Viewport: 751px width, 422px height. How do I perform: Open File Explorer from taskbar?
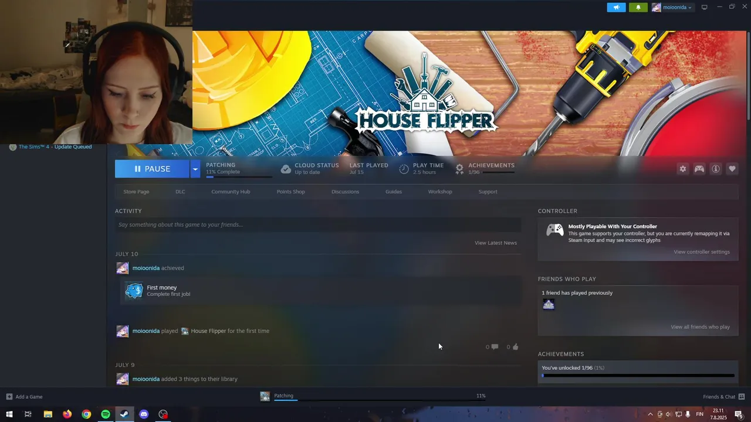pyautogui.click(x=48, y=414)
